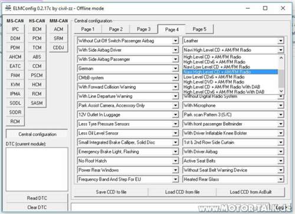This screenshot has width=295, height=214.
Task: Open the ACM module
Action: 58,29
